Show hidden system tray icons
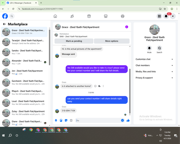180x144 pixels. (x=157, y=135)
